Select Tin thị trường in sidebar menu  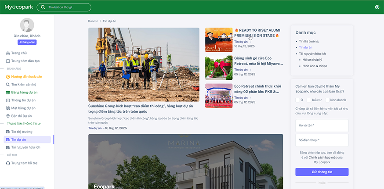tap(22, 132)
